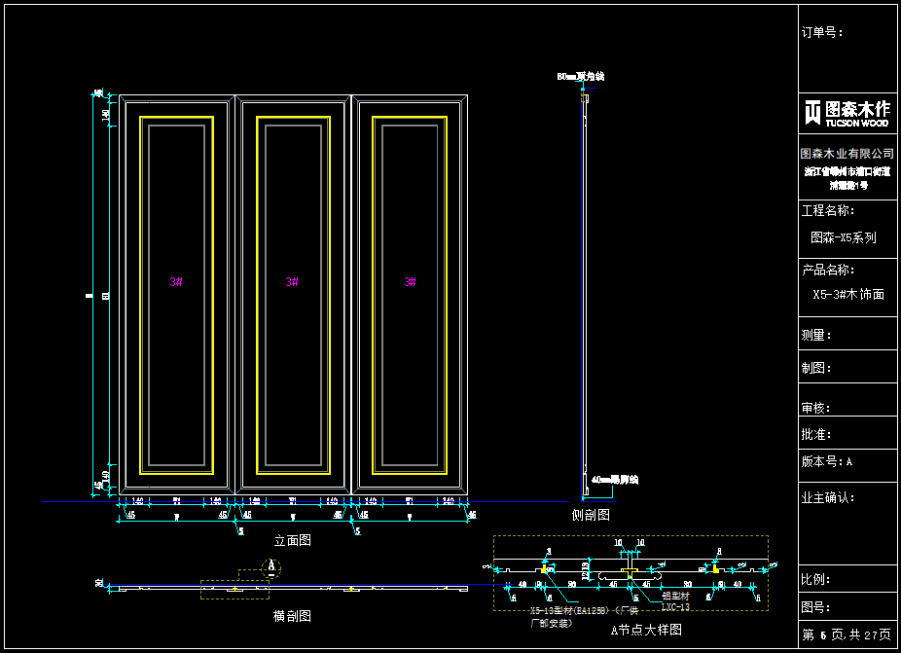Click the 横剖图 view title
Viewport: 901px width, 653px height.
[292, 616]
